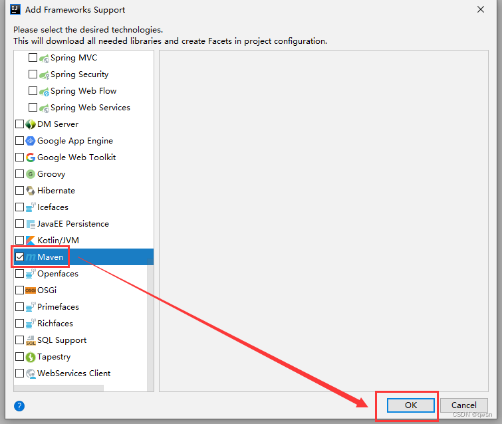
Task: Tick the DM Server checkbox
Action: pyautogui.click(x=19, y=124)
